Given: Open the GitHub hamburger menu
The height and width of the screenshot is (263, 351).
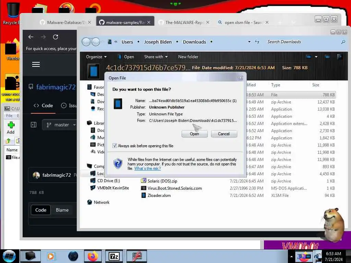Looking at the screenshot, I should coord(36,64).
